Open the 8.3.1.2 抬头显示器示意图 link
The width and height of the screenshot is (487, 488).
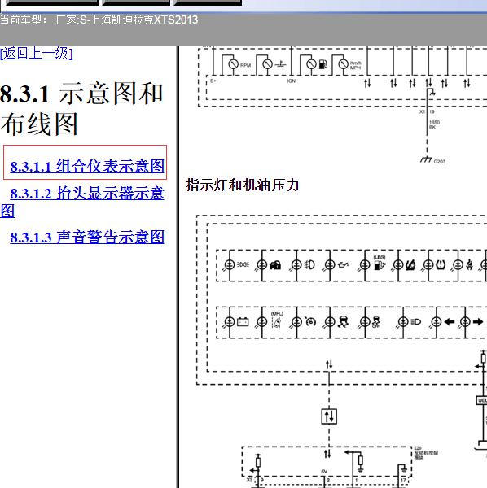coord(82,202)
